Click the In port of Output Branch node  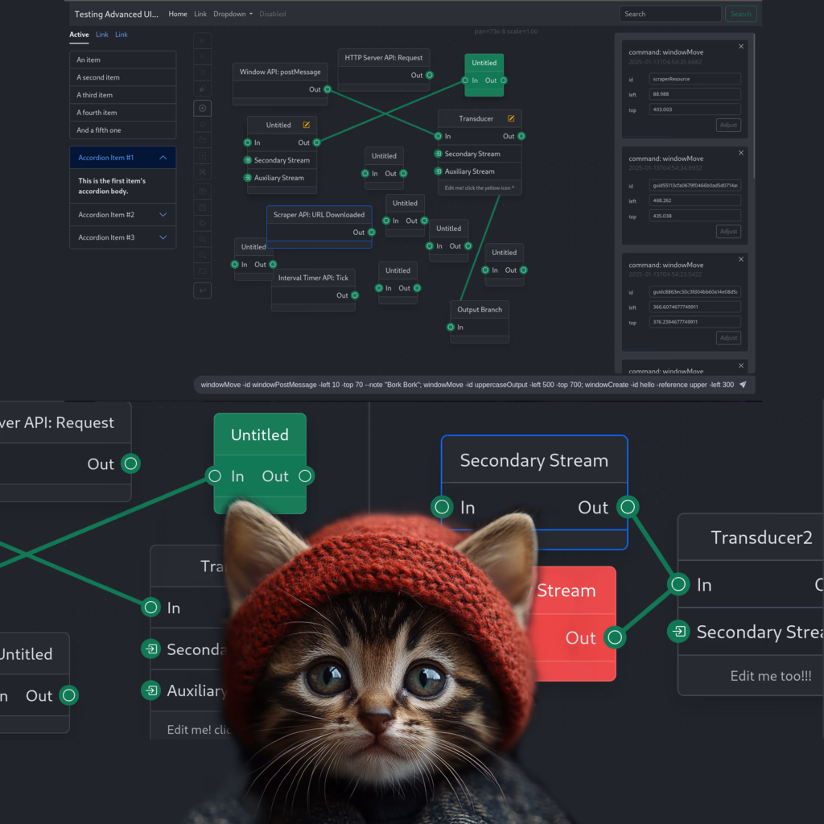(451, 328)
